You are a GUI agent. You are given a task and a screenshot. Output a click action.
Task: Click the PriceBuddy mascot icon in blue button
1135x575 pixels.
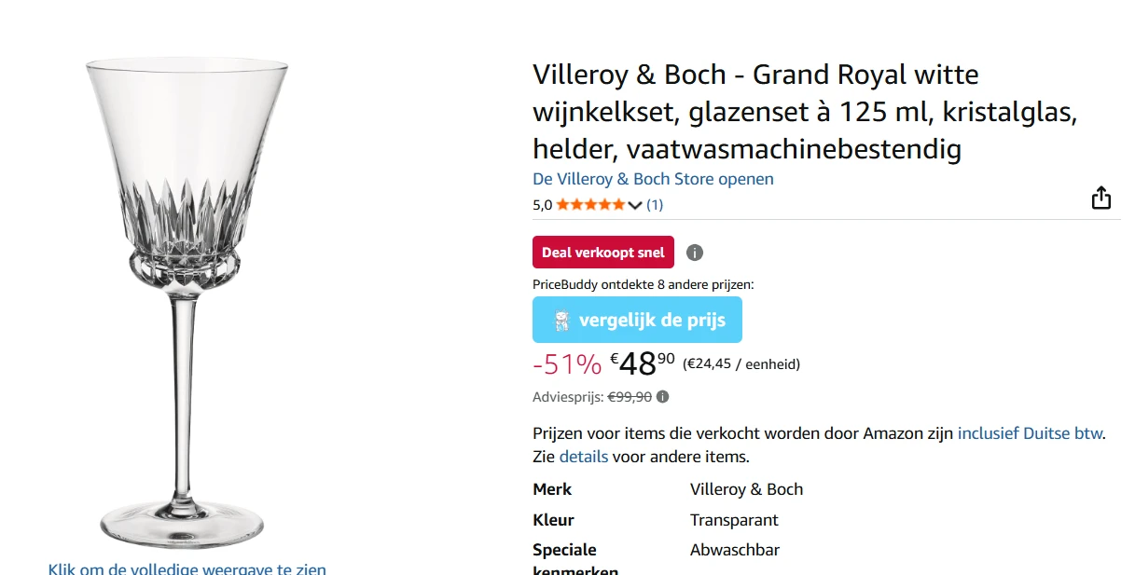point(561,321)
